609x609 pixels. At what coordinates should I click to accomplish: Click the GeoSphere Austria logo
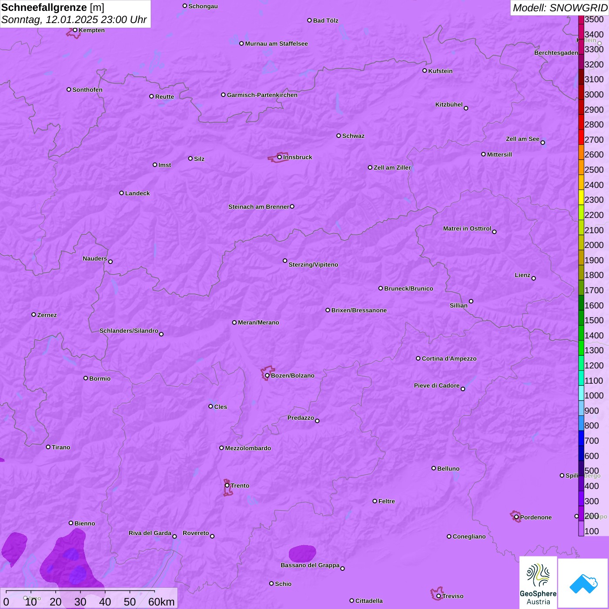click(538, 582)
